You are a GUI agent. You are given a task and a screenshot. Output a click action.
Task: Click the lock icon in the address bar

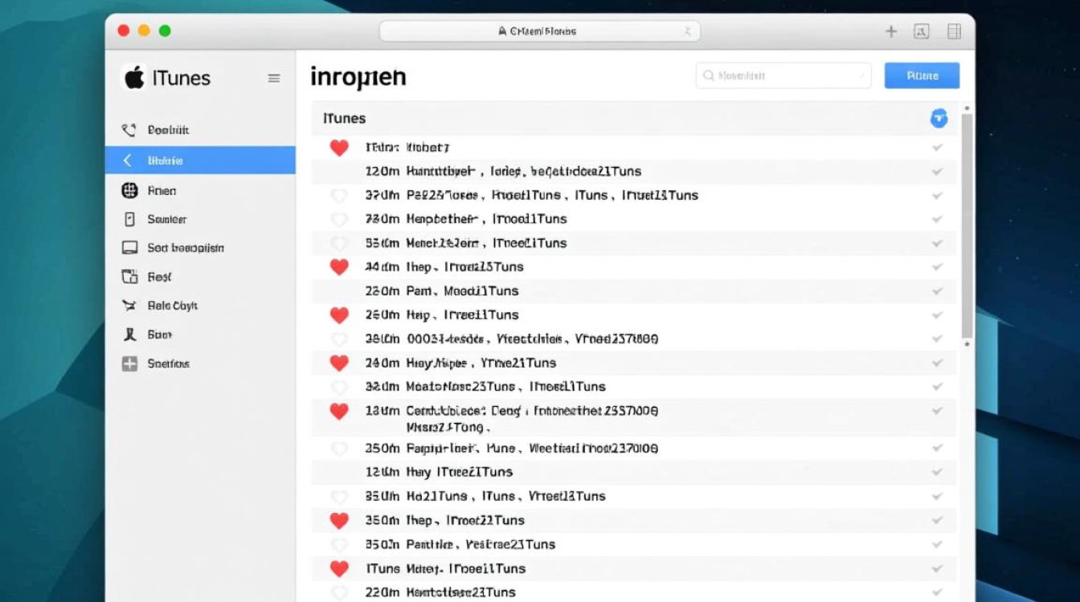pyautogui.click(x=502, y=31)
